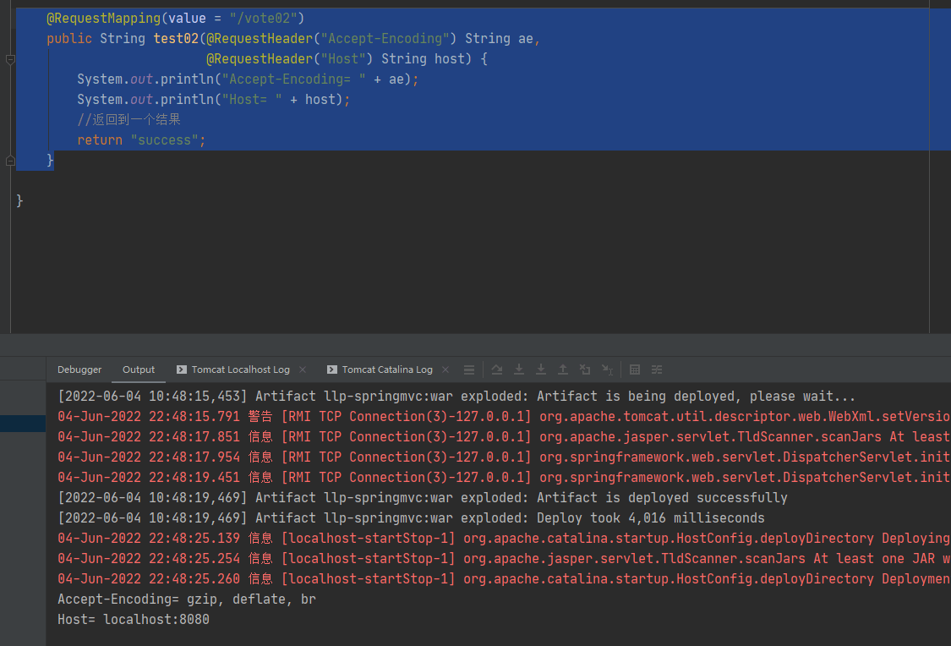Click the 'Accept-Encoding= gzip, deflate, br' output
Image resolution: width=951 pixels, height=646 pixels.
187,599
